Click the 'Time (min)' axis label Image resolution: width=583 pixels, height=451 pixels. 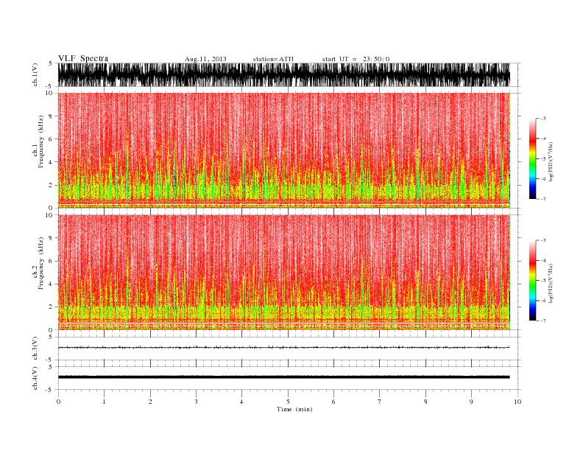tap(294, 409)
